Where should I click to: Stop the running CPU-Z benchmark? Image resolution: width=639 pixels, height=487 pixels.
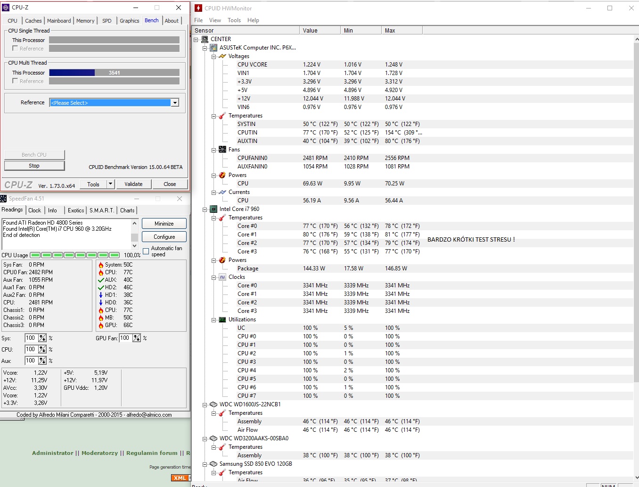coord(34,166)
